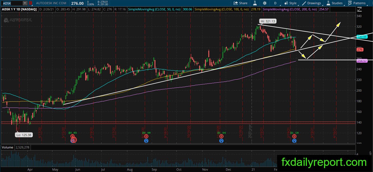Click the $0.85 earnings value

tap(73, 133)
